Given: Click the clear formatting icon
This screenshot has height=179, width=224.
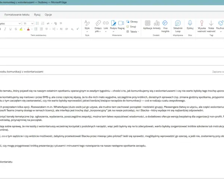Looking at the screenshot, I should pos(55,23).
